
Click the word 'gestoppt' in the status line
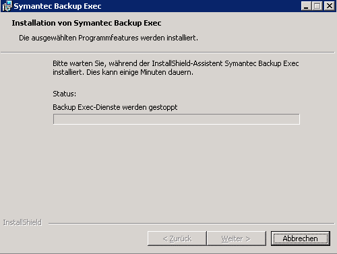point(163,108)
